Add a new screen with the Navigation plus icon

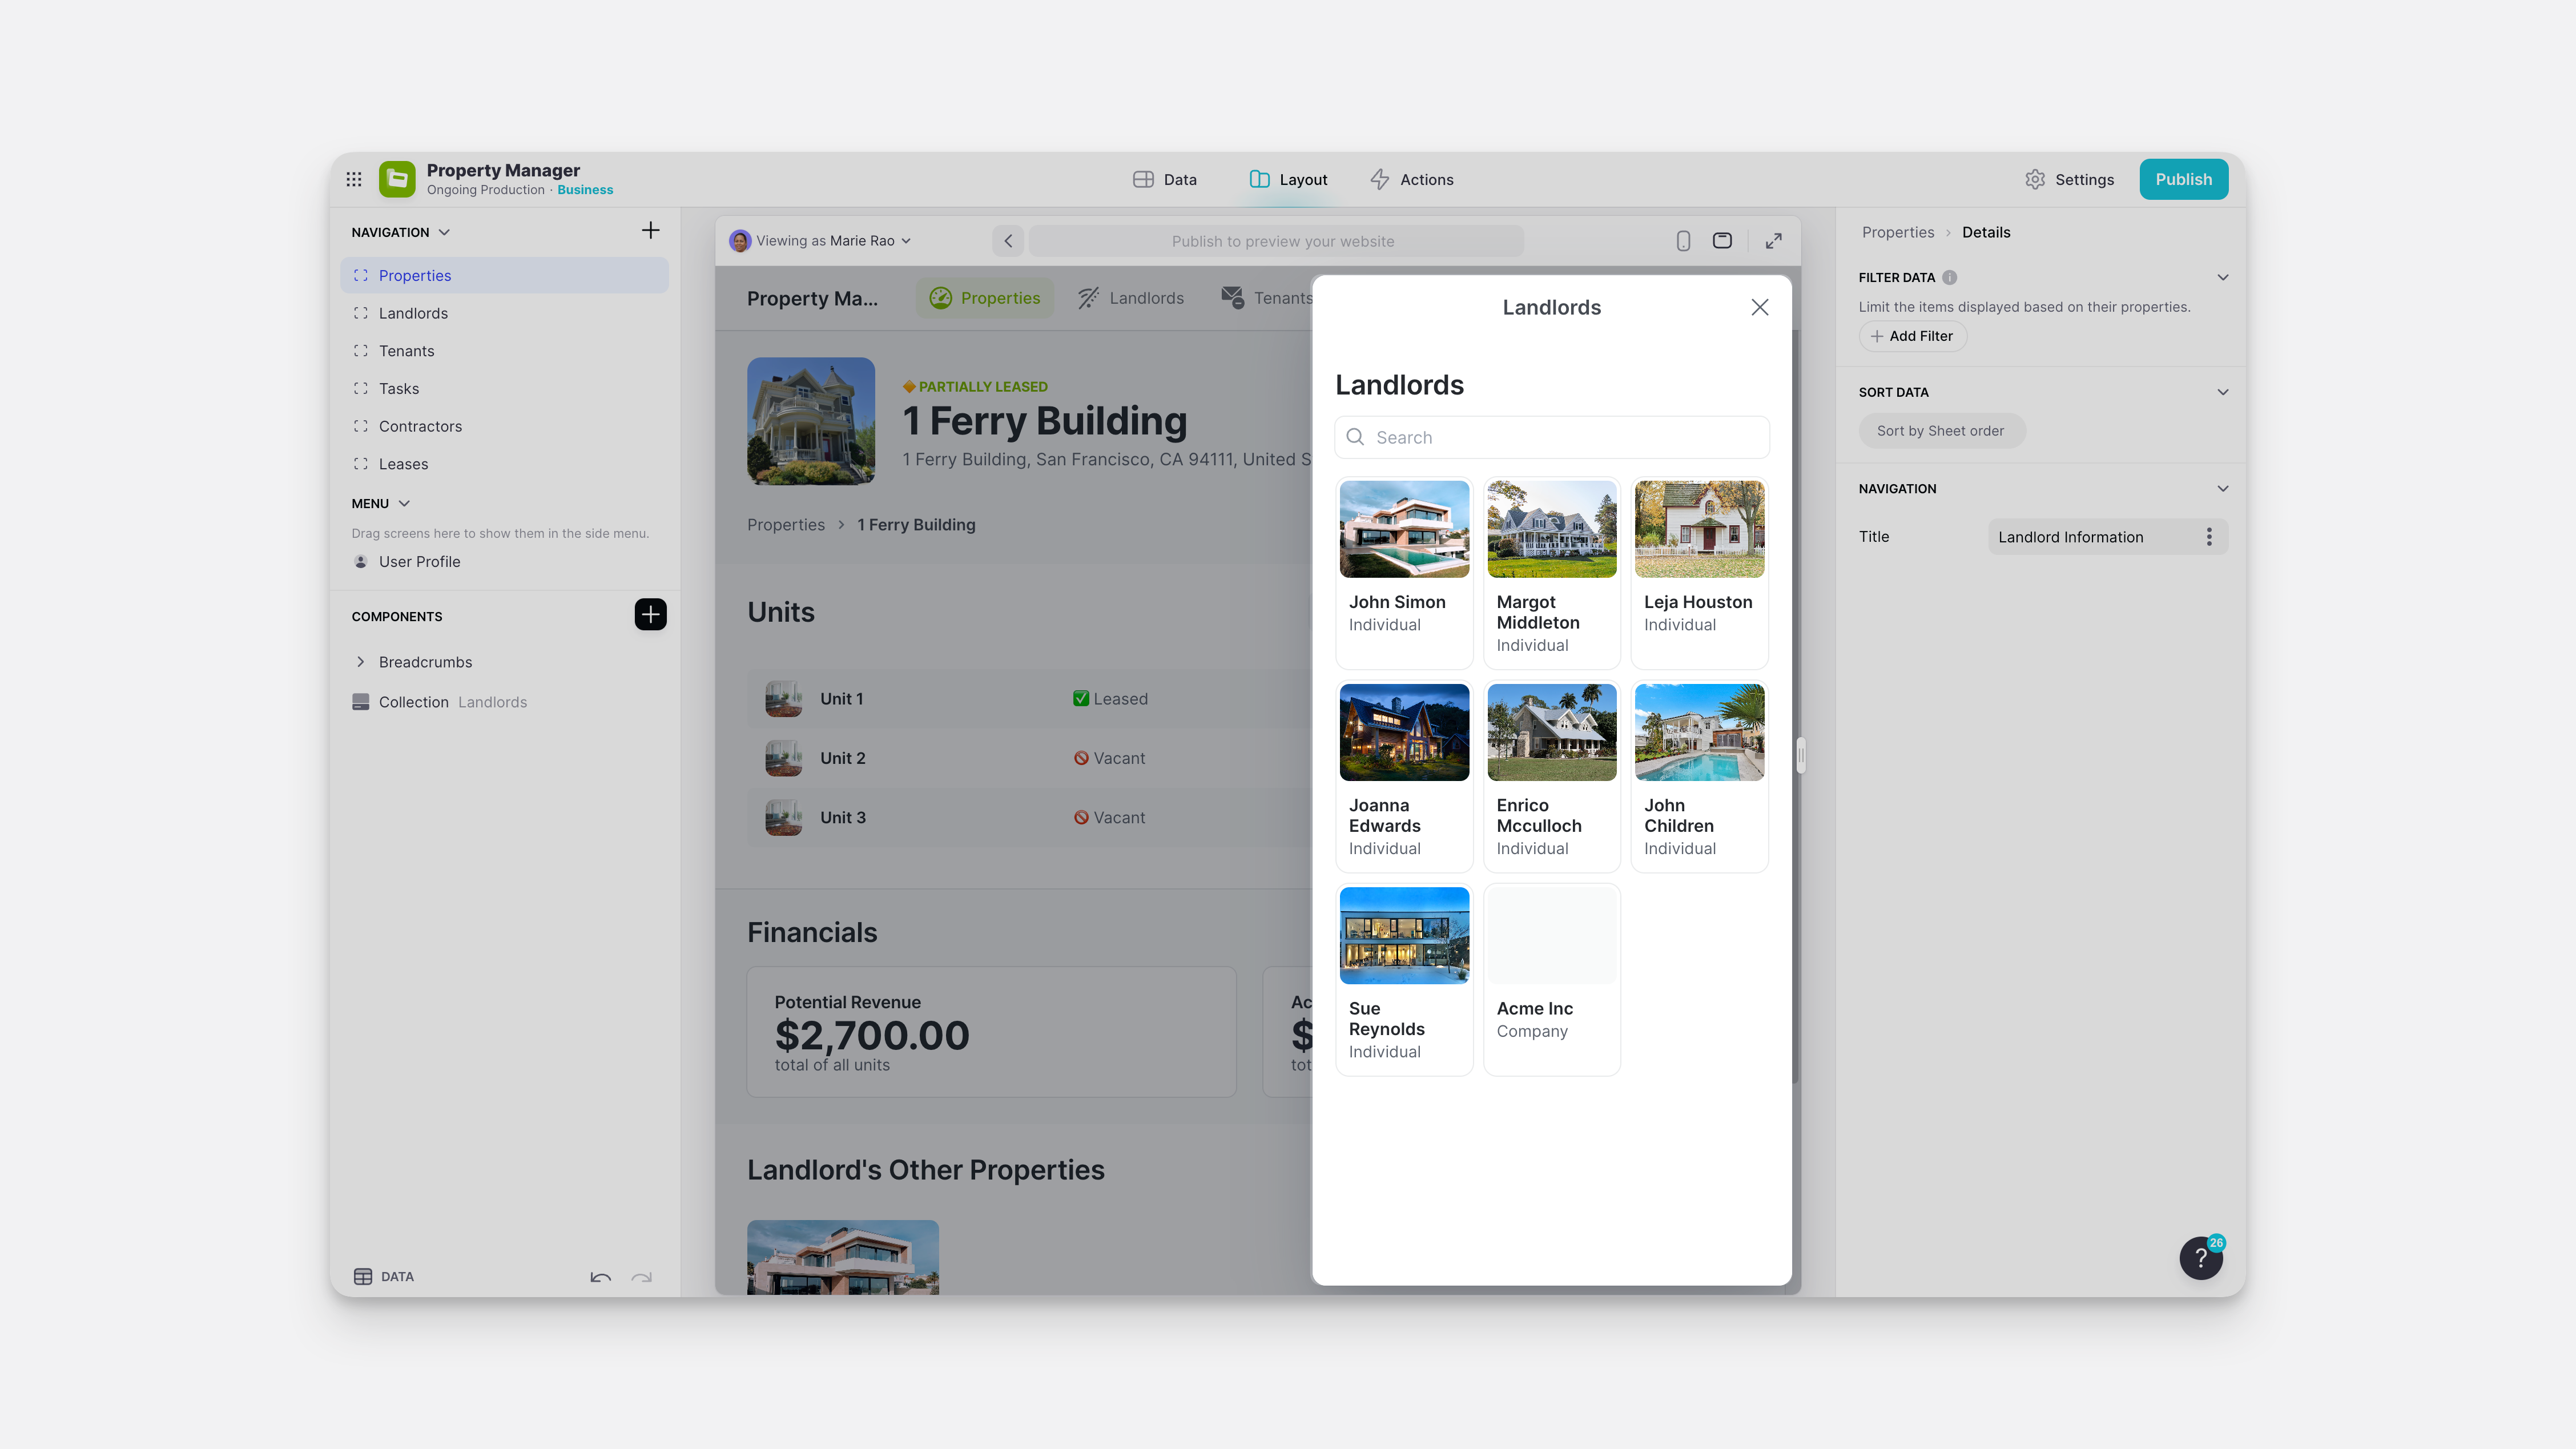tap(650, 230)
